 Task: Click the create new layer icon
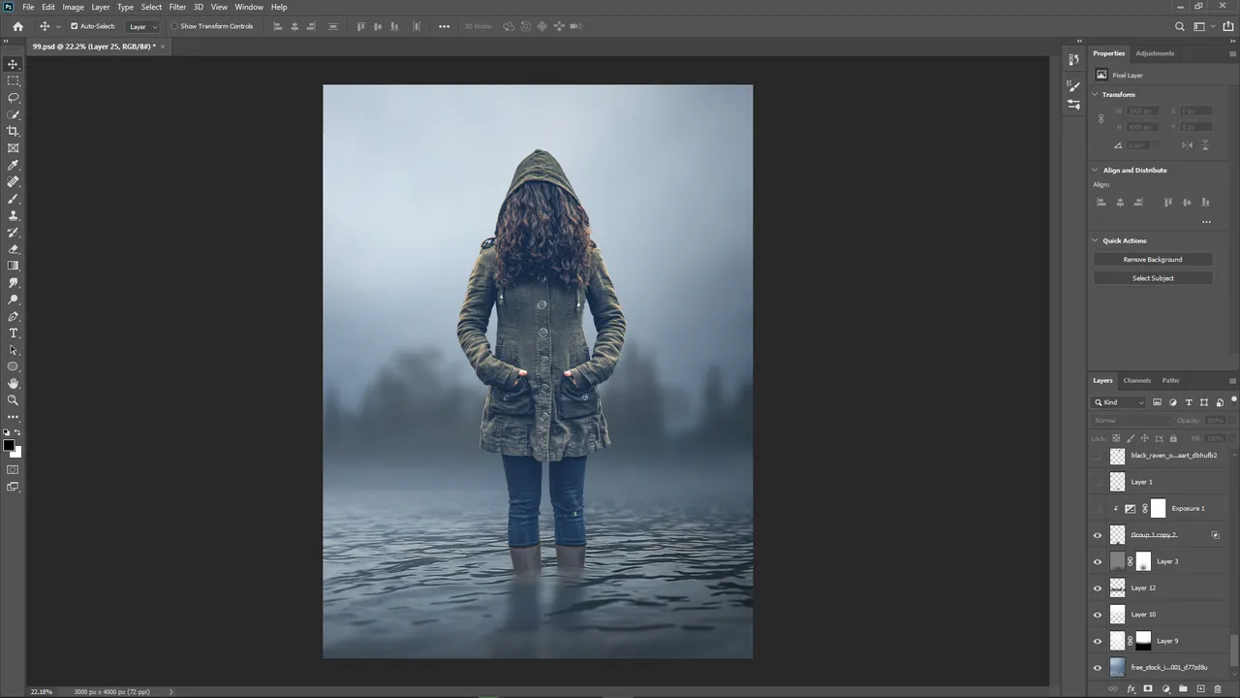click(x=1200, y=689)
